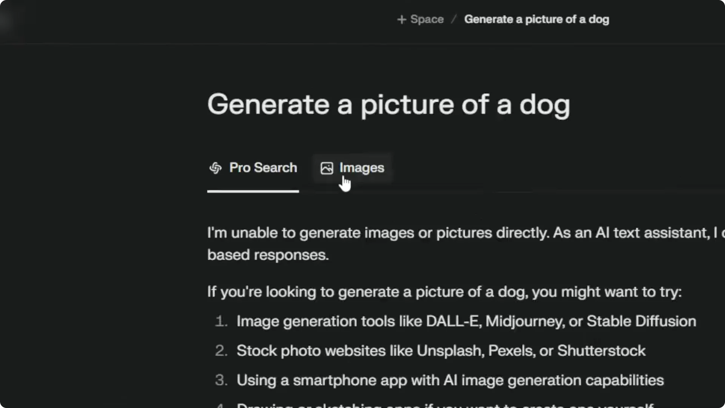Viewport: 725px width, 408px height.
Task: Open the thread titled Generate a picture of a dog
Action: click(x=537, y=19)
